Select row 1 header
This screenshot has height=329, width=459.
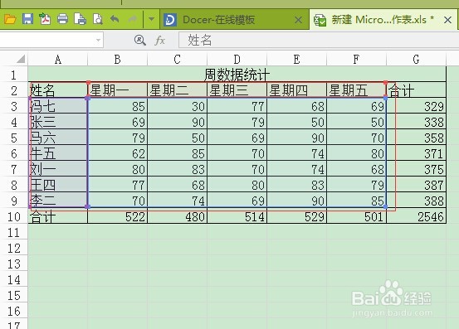(14, 75)
